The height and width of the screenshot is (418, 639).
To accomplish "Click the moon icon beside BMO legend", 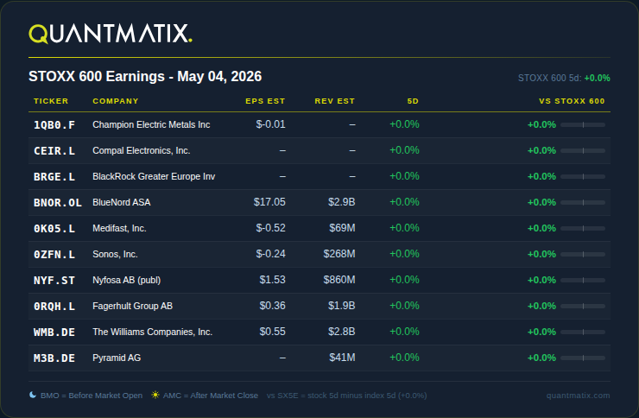I will 33,395.
